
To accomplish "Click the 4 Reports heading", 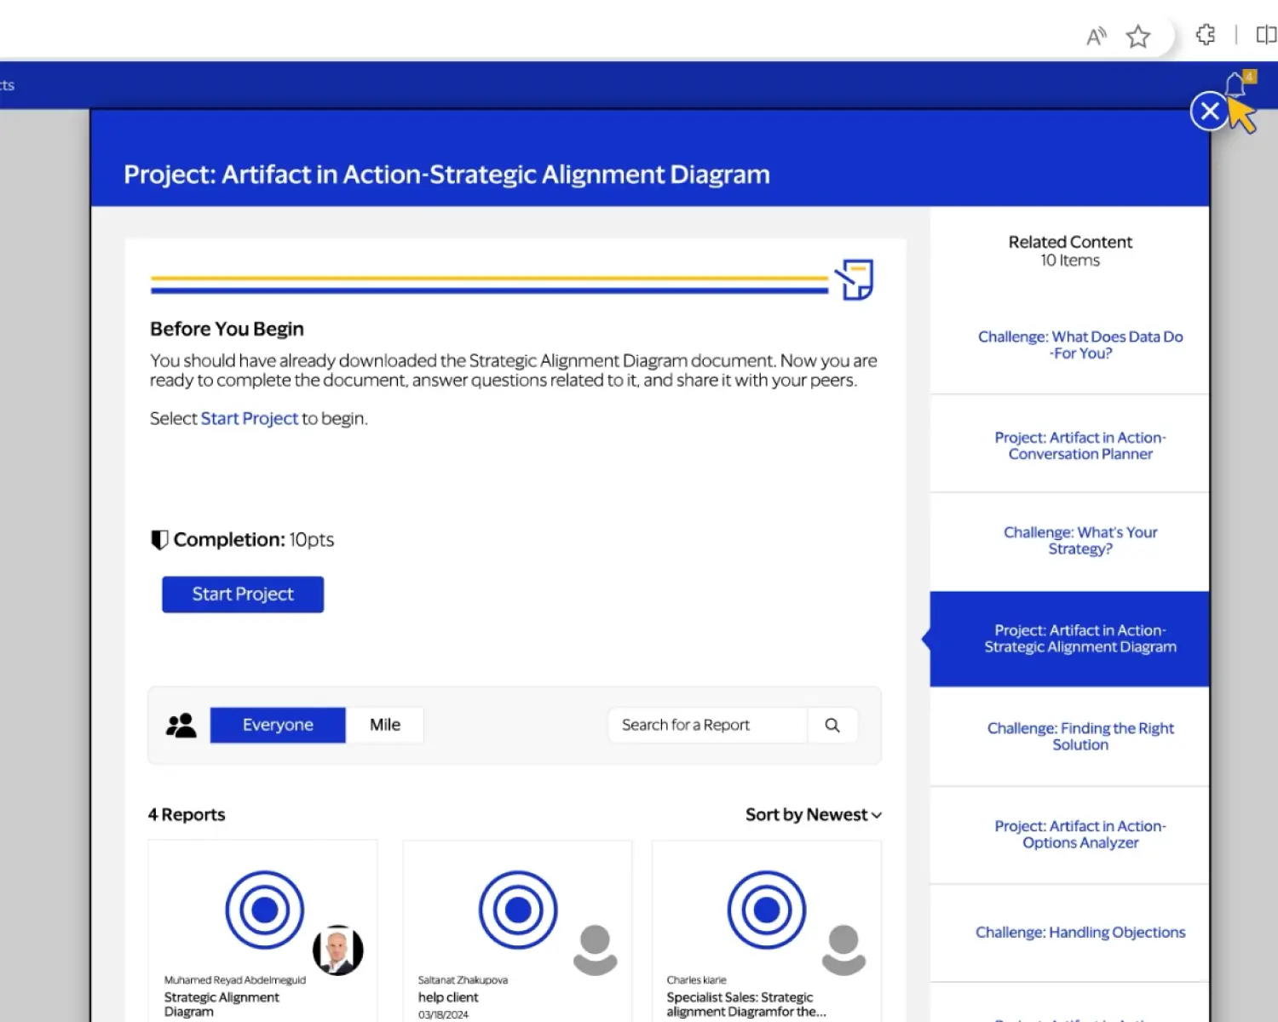I will (x=187, y=815).
